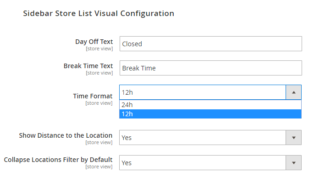Click the store view scope under Break Time Text
This screenshot has height=183, width=314.
tap(99, 73)
